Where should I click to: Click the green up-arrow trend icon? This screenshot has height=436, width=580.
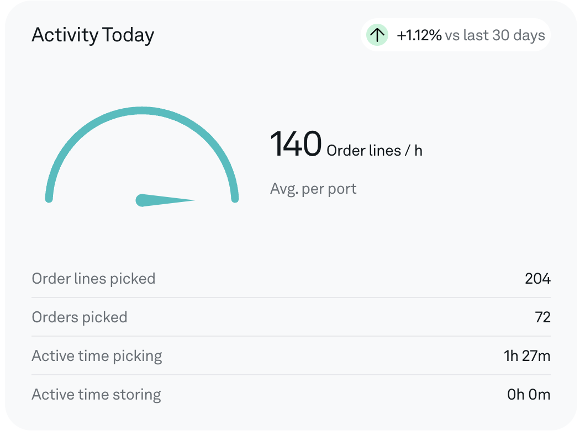coord(377,35)
